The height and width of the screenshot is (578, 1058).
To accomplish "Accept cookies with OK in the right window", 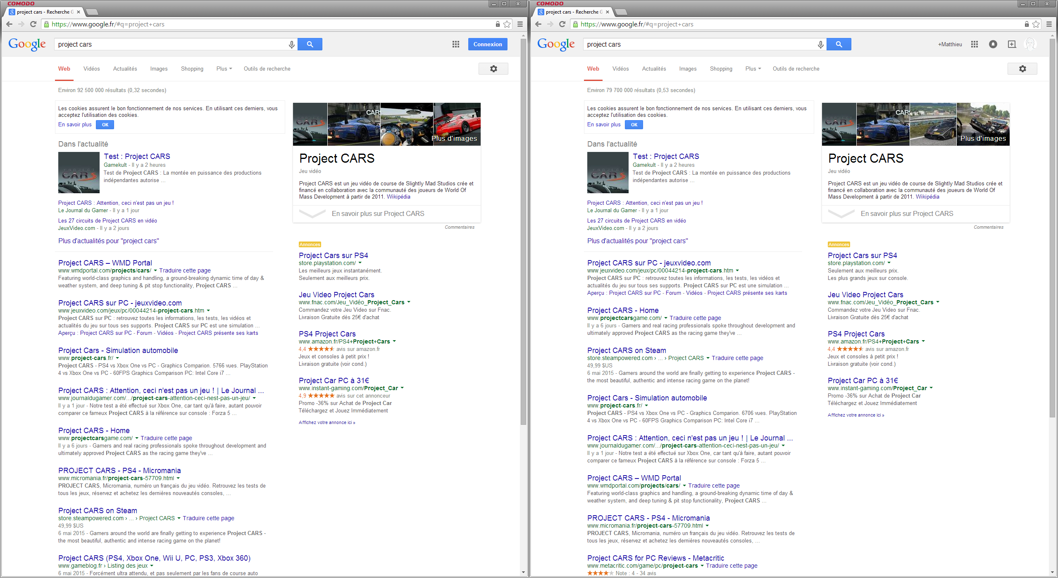I will [634, 125].
